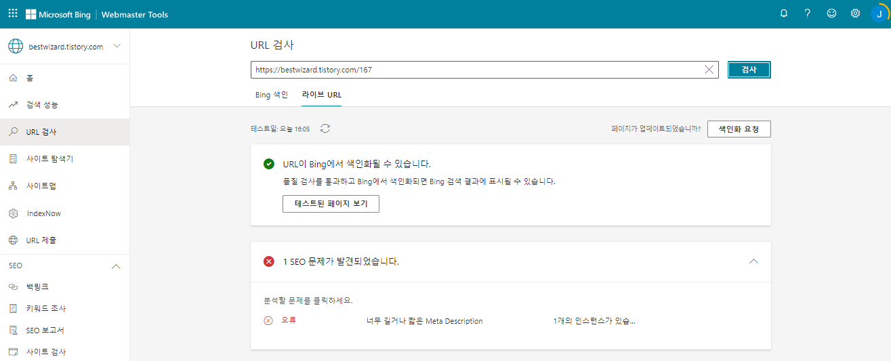
Task: Click the 1 SEO 문제가 발견되었습니다 header
Action: click(x=341, y=261)
